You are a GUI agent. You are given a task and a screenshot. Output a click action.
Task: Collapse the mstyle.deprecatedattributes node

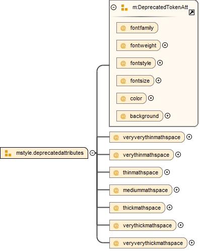92,153
